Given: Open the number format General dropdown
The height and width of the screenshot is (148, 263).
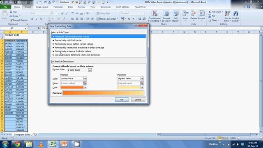Looking at the screenshot, I should pos(145,13).
